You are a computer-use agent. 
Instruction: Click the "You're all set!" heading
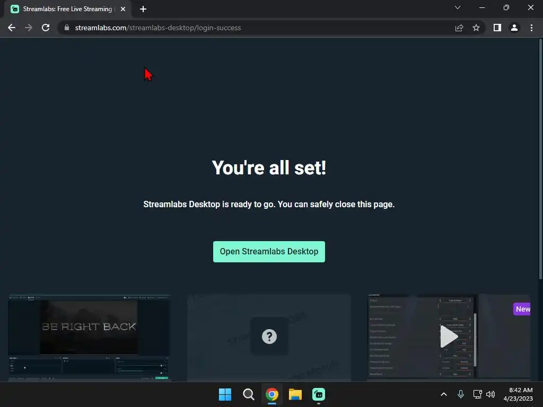click(x=269, y=168)
